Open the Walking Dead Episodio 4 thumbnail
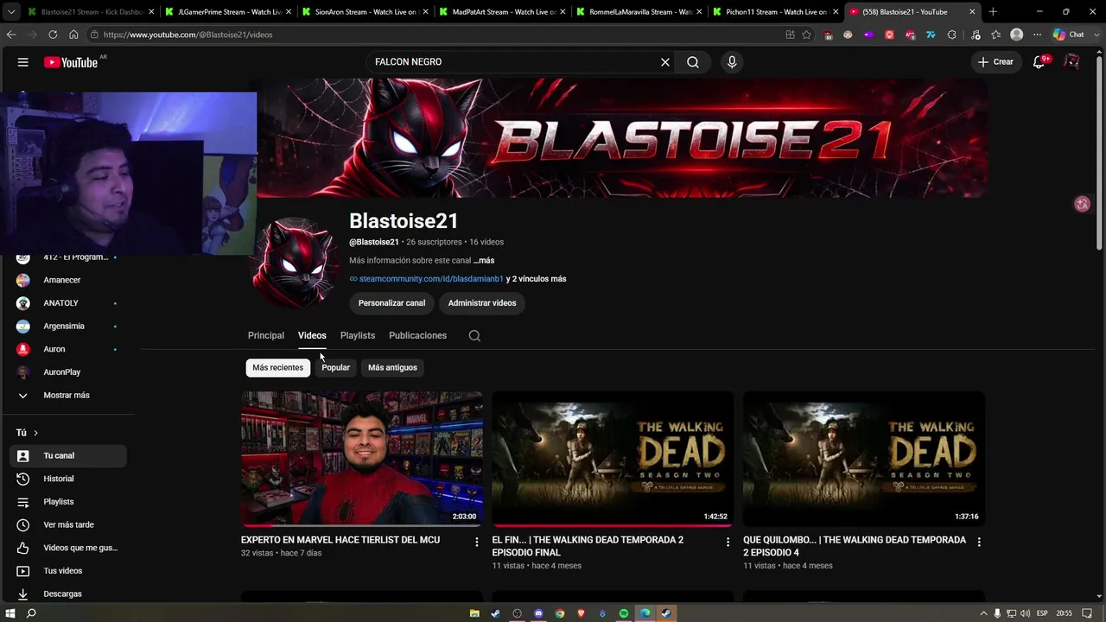The image size is (1106, 622). tap(864, 459)
